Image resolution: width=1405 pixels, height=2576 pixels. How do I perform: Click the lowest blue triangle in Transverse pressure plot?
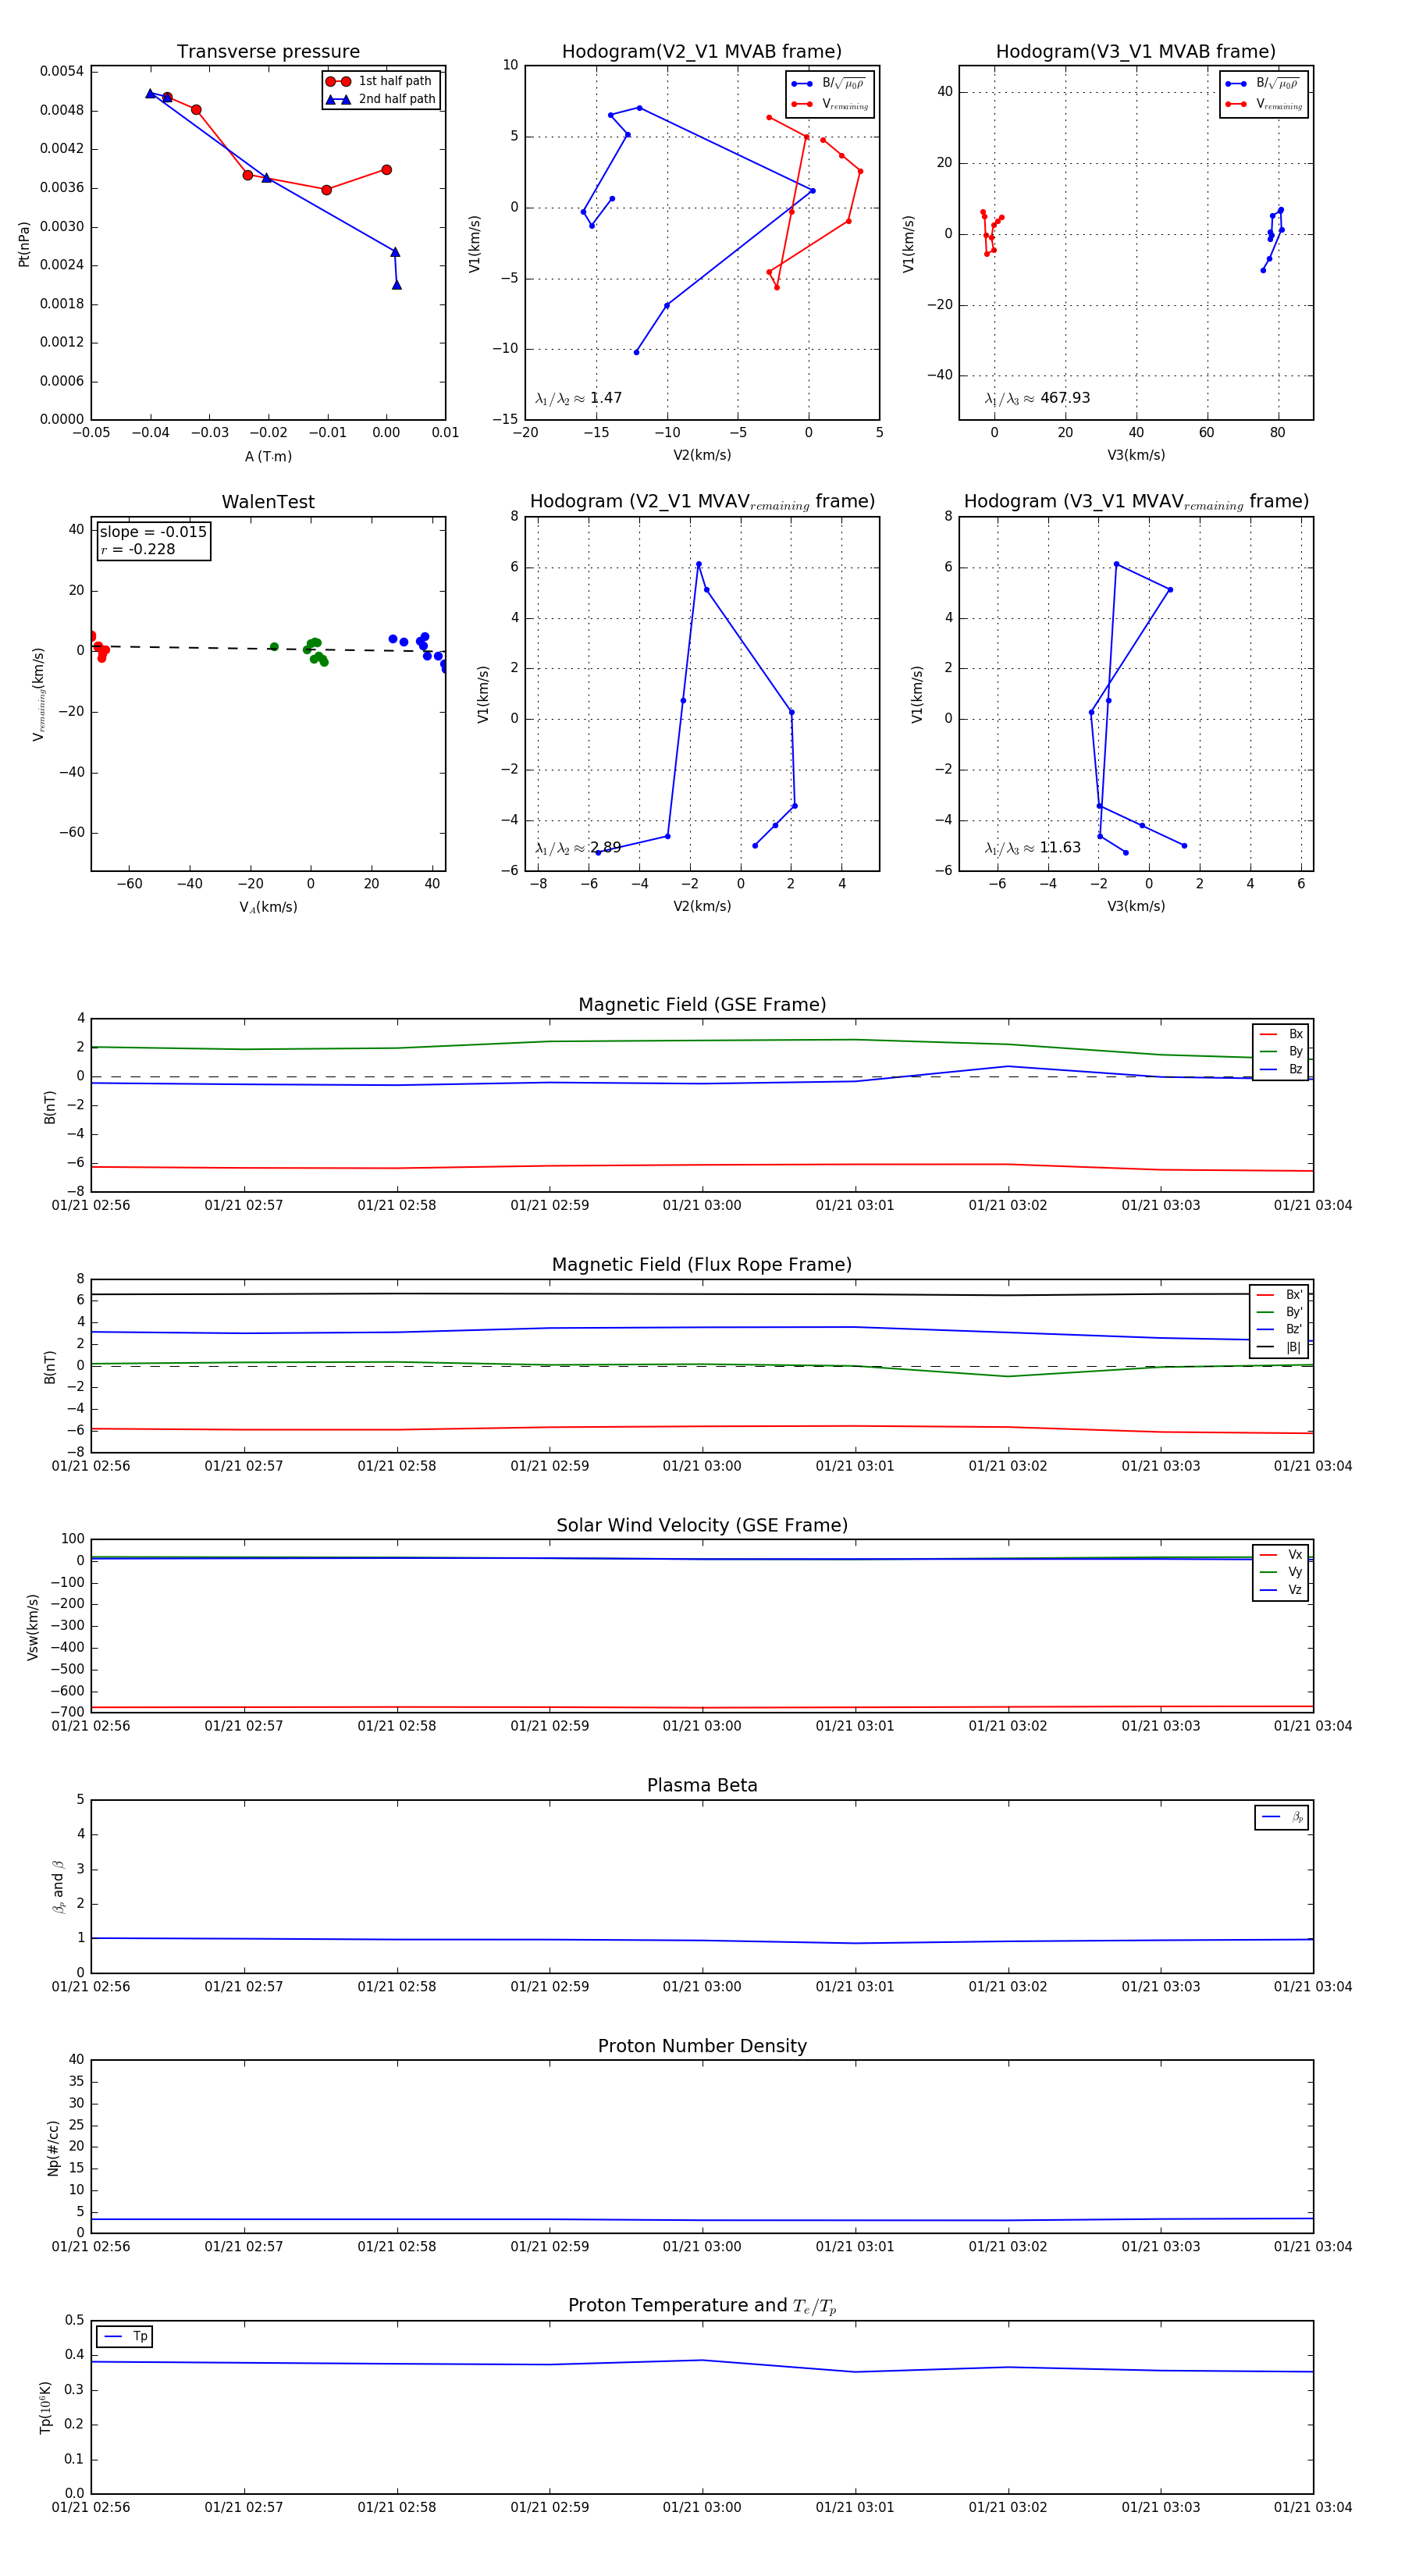click(397, 285)
